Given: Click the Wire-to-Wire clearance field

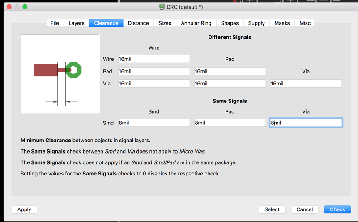Looking at the screenshot, I should [154, 59].
